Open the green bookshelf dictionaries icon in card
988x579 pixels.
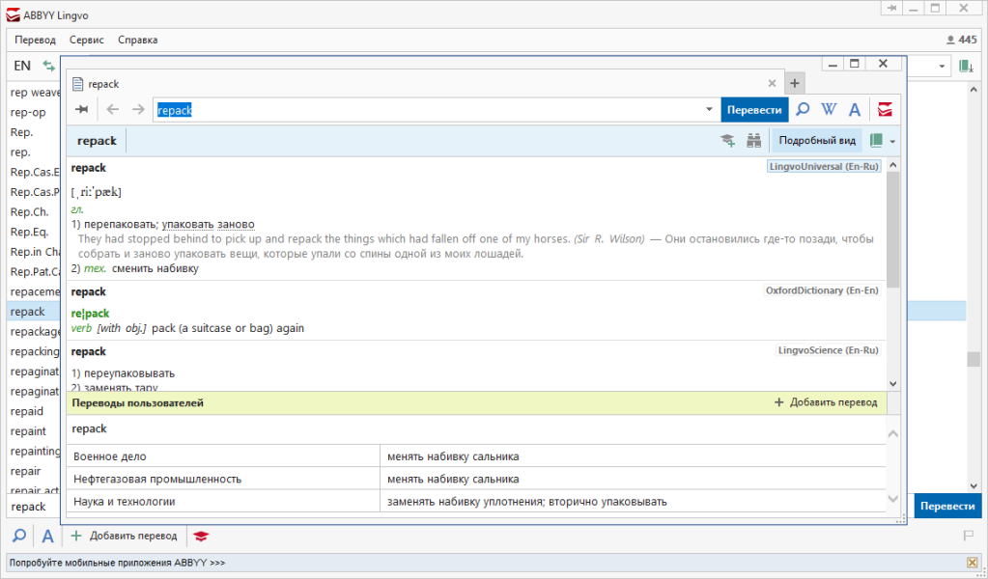coord(876,140)
